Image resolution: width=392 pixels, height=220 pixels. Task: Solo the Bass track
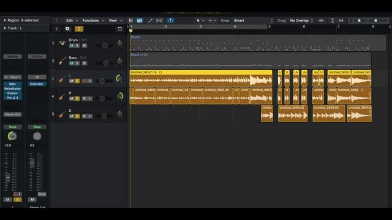pyautogui.click(x=77, y=63)
